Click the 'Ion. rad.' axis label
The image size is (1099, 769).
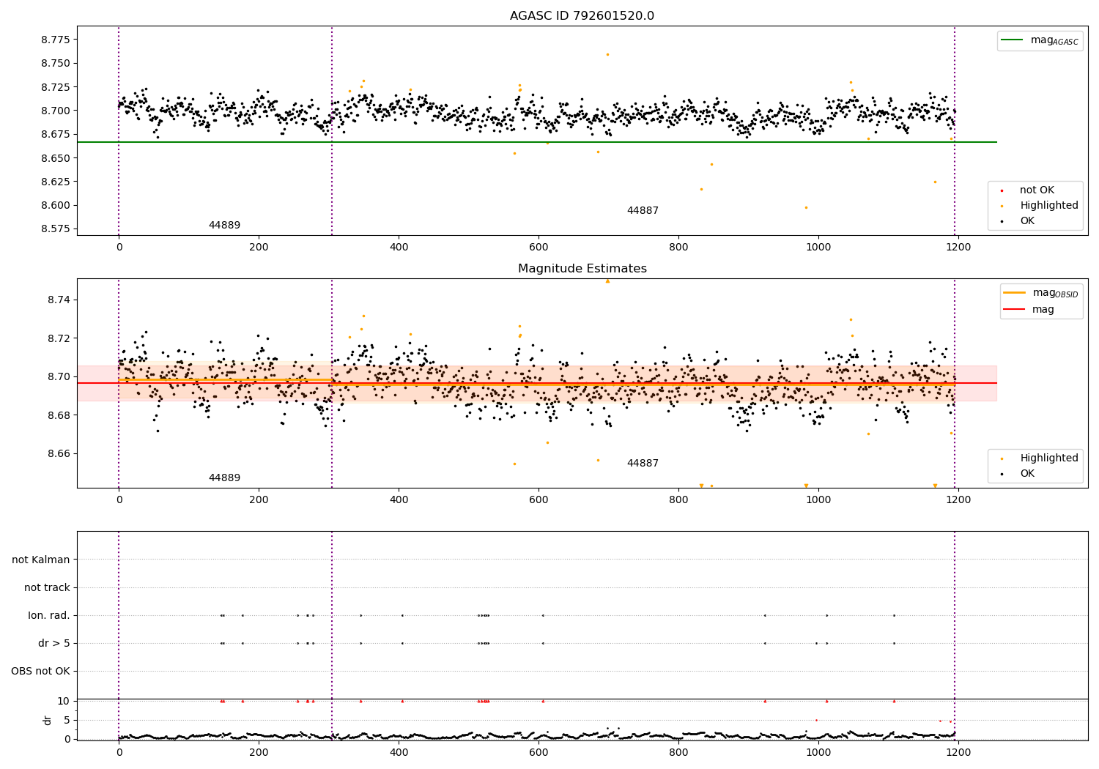(x=49, y=615)
